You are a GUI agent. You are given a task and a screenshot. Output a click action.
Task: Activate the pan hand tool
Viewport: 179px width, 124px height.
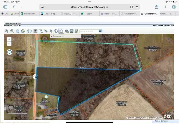pyautogui.click(x=18, y=31)
